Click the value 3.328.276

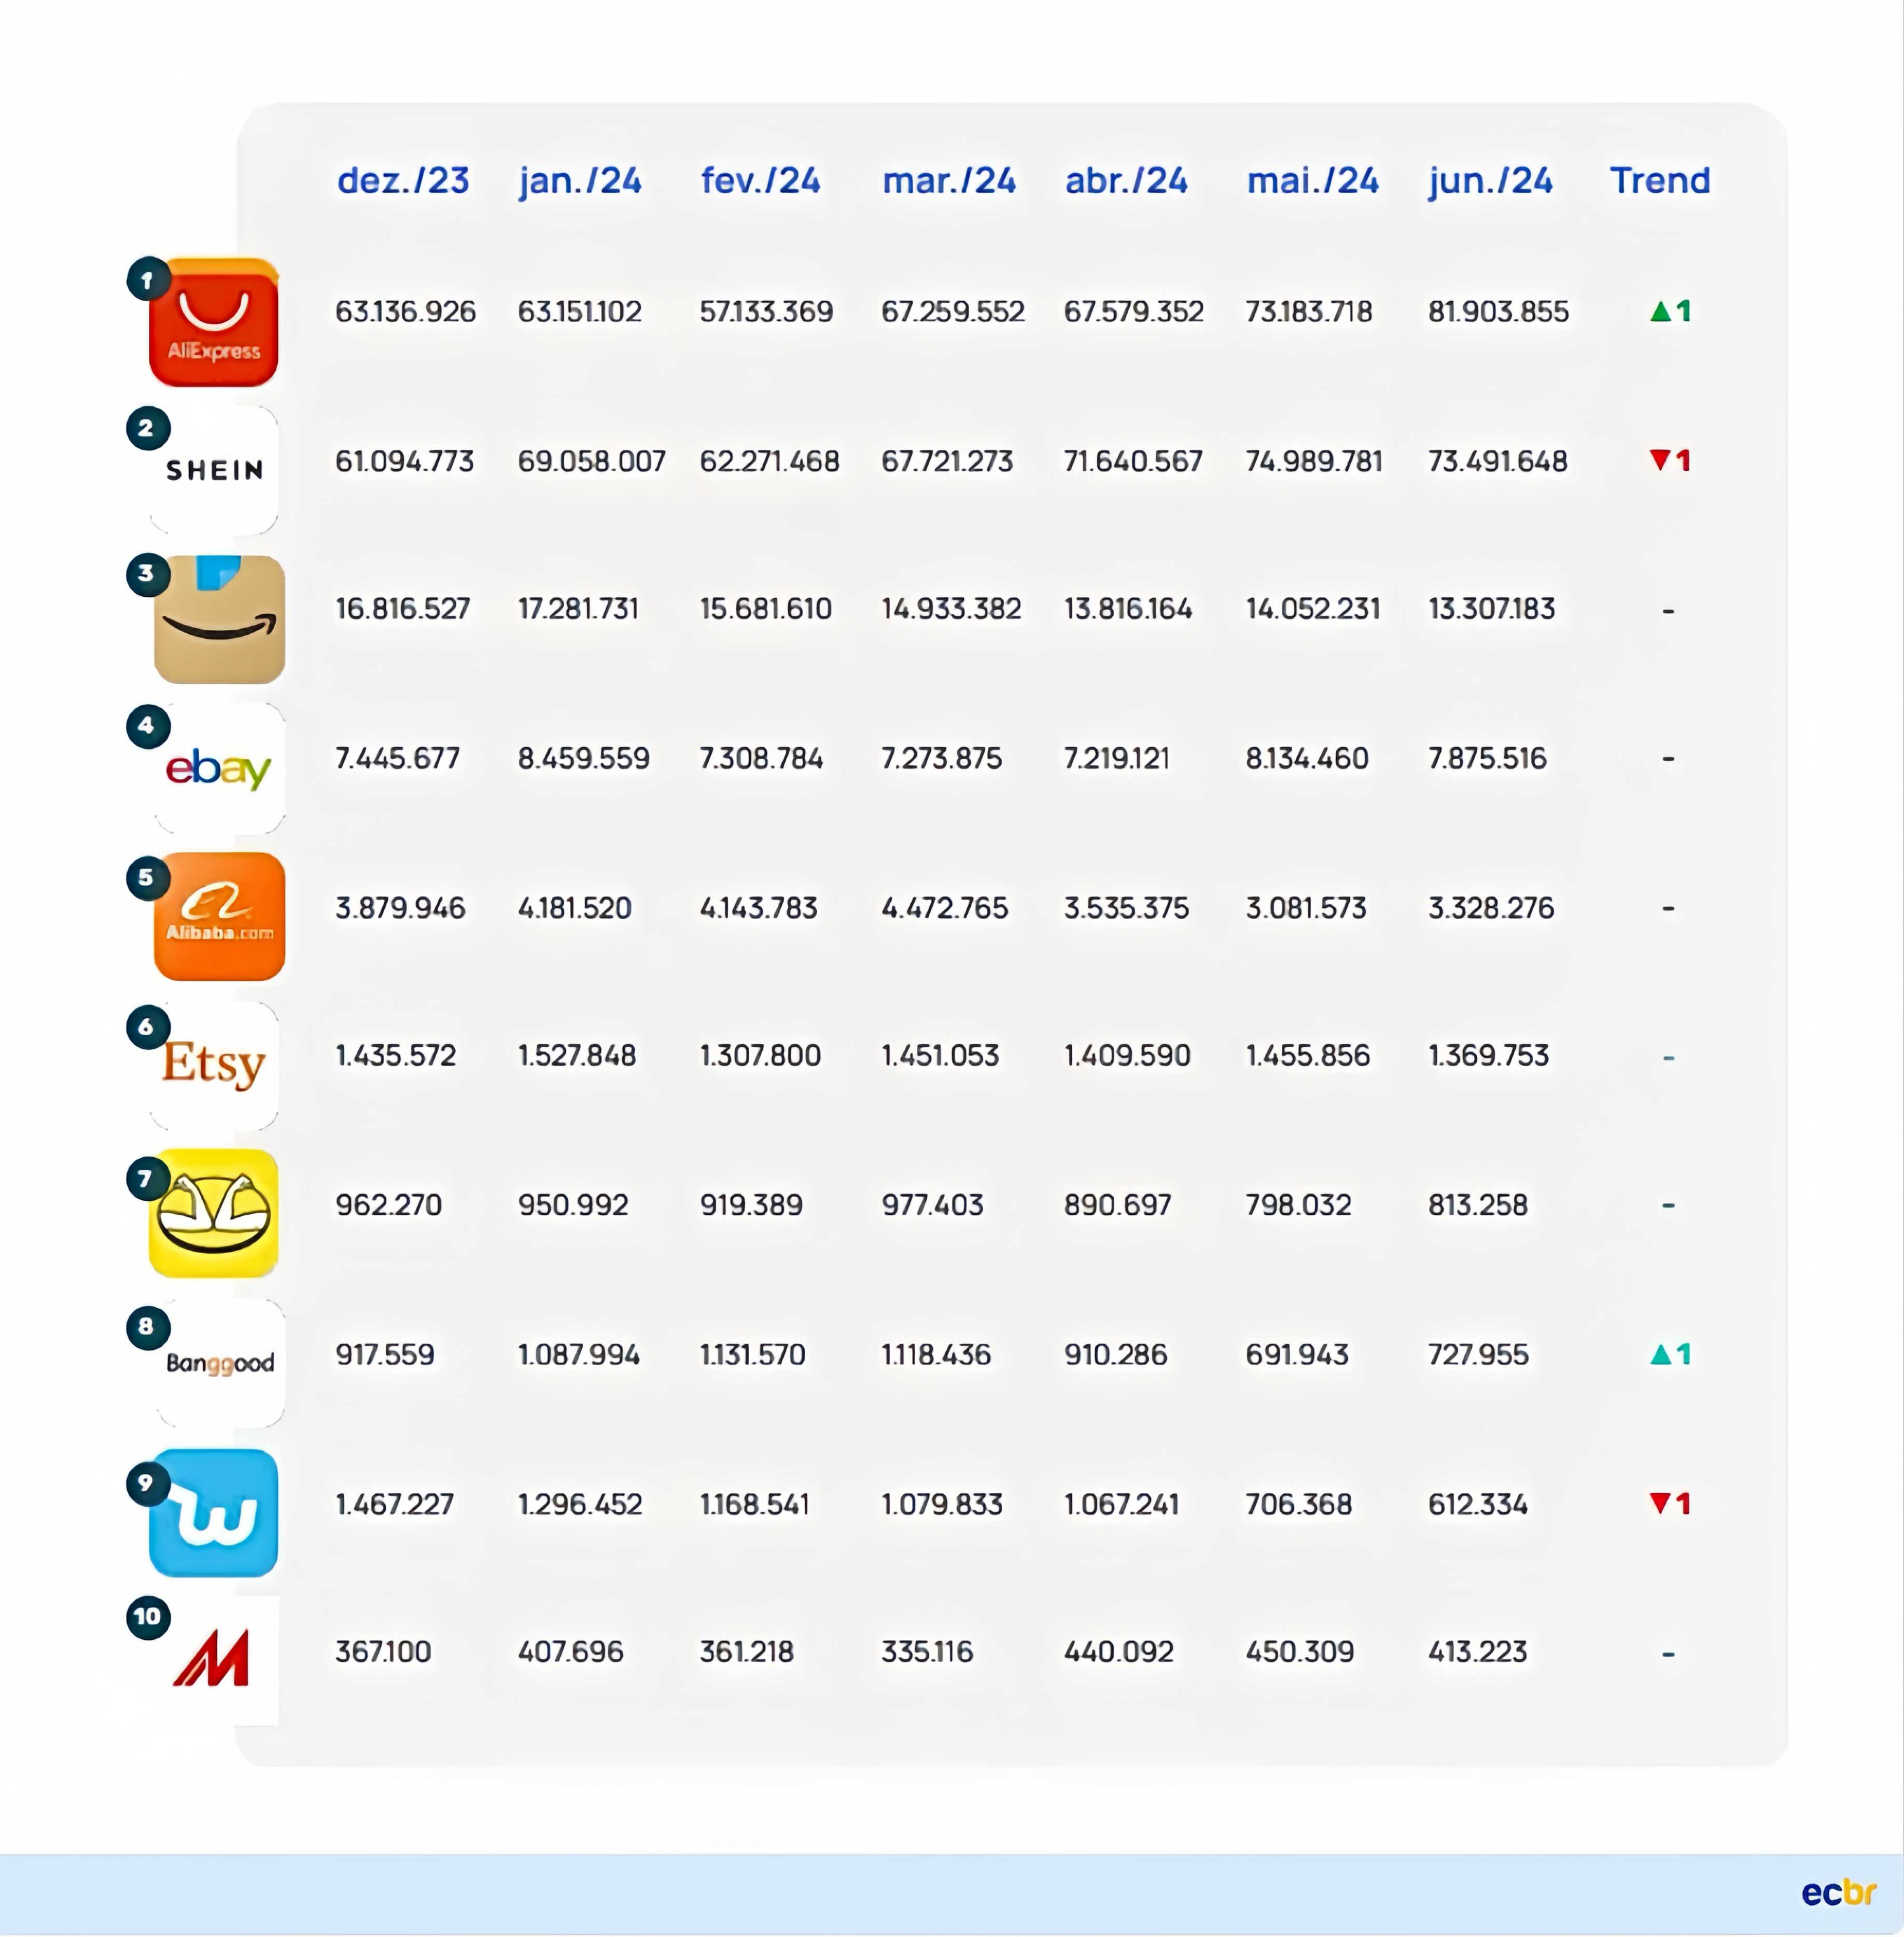pos(1491,908)
